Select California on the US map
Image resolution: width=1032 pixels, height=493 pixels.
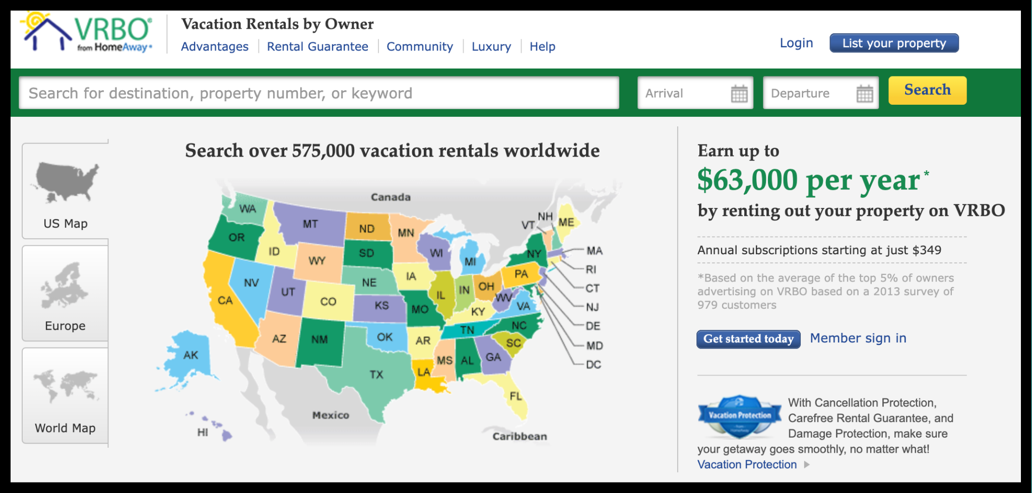225,301
